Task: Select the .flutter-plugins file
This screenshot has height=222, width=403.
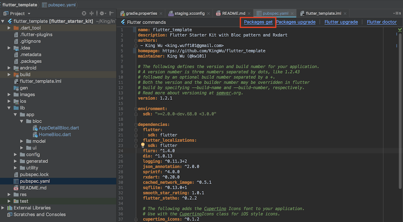Action: (x=36, y=35)
